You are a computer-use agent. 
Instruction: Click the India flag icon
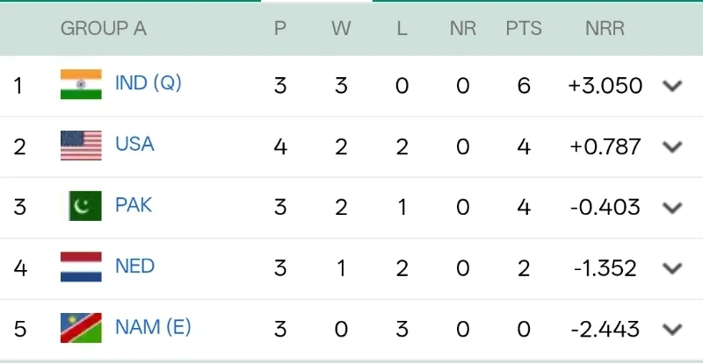[81, 84]
